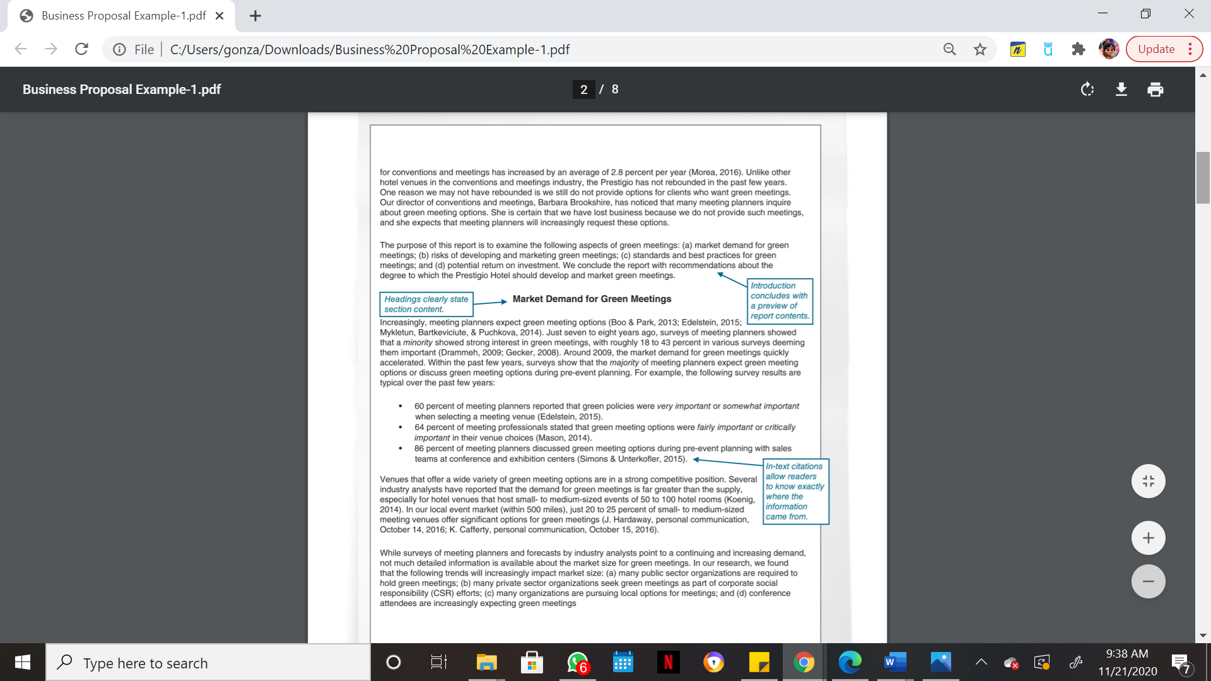Zoom out of the PDF

click(x=1148, y=581)
